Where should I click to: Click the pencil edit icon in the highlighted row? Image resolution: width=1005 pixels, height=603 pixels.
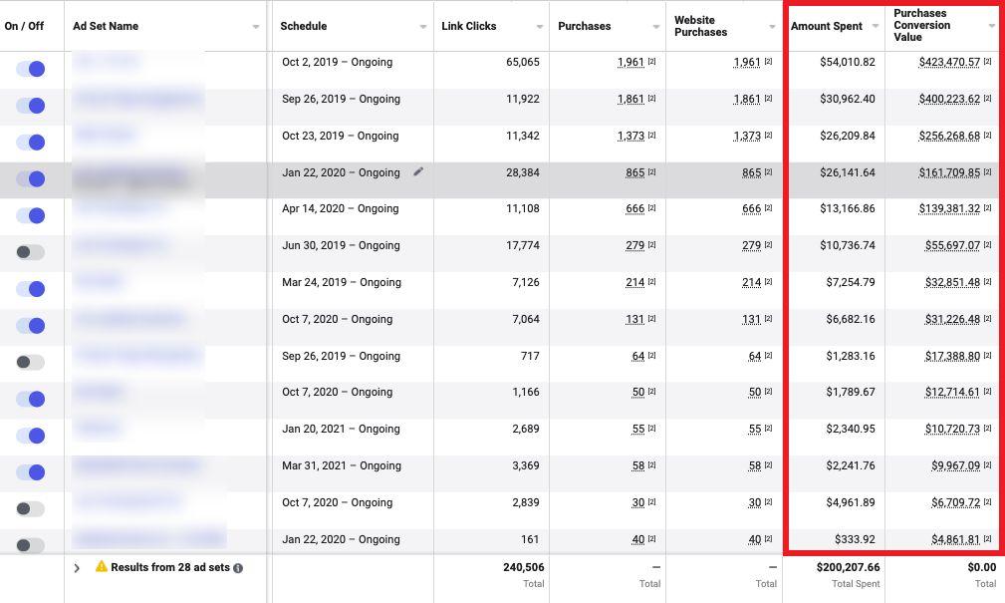coord(418,172)
